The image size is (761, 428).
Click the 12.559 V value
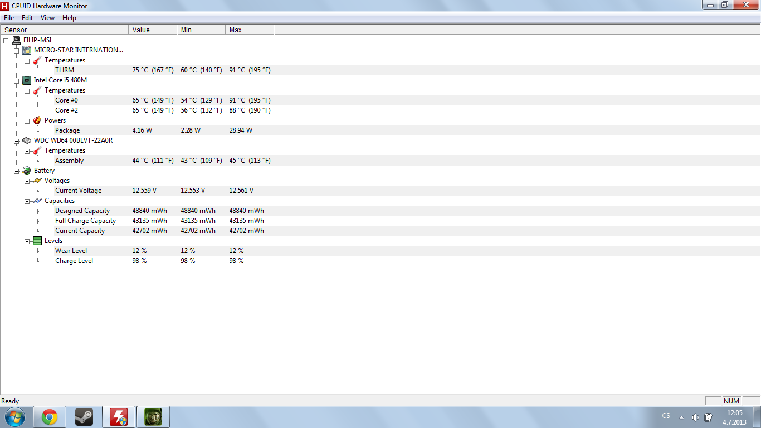tap(144, 191)
